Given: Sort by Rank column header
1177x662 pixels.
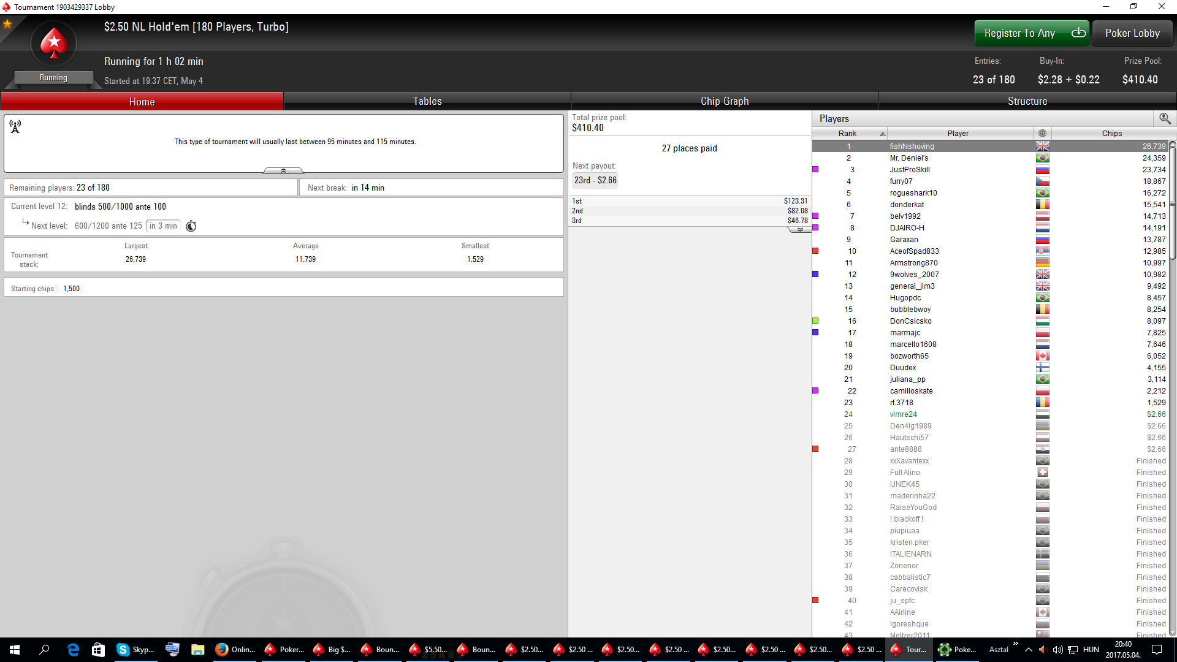Looking at the screenshot, I should 850,134.
